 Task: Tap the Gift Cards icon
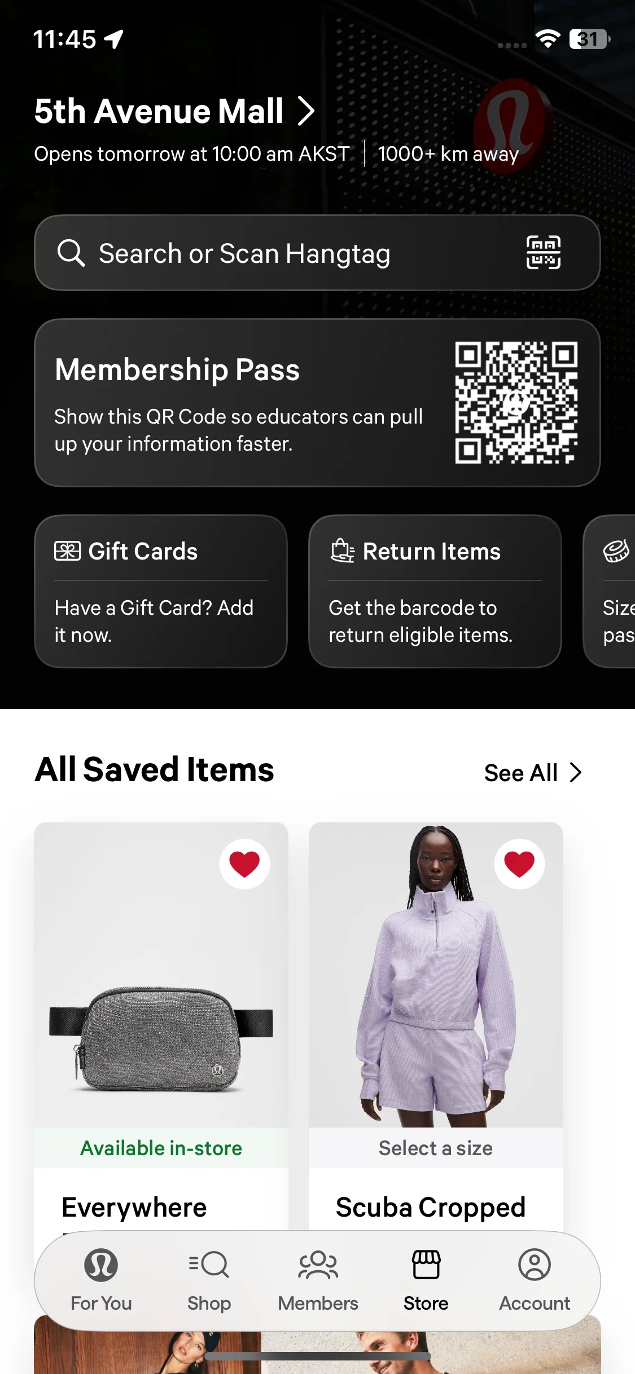(x=67, y=551)
